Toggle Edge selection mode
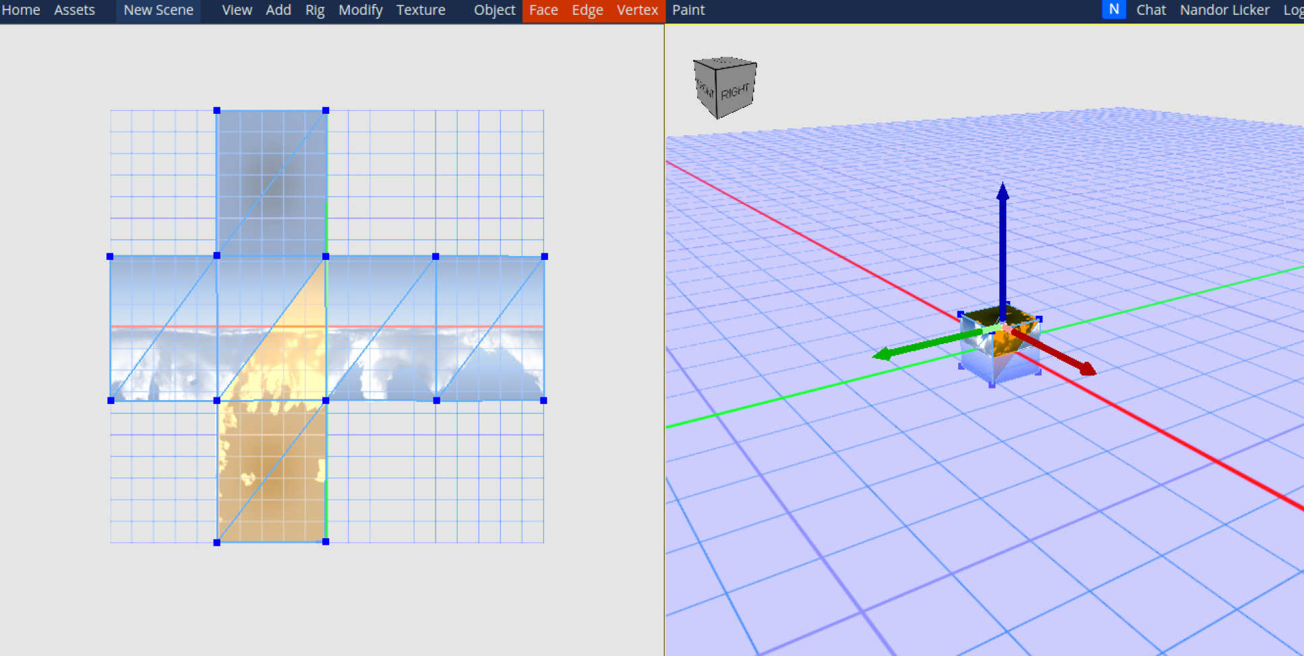 pyautogui.click(x=587, y=10)
